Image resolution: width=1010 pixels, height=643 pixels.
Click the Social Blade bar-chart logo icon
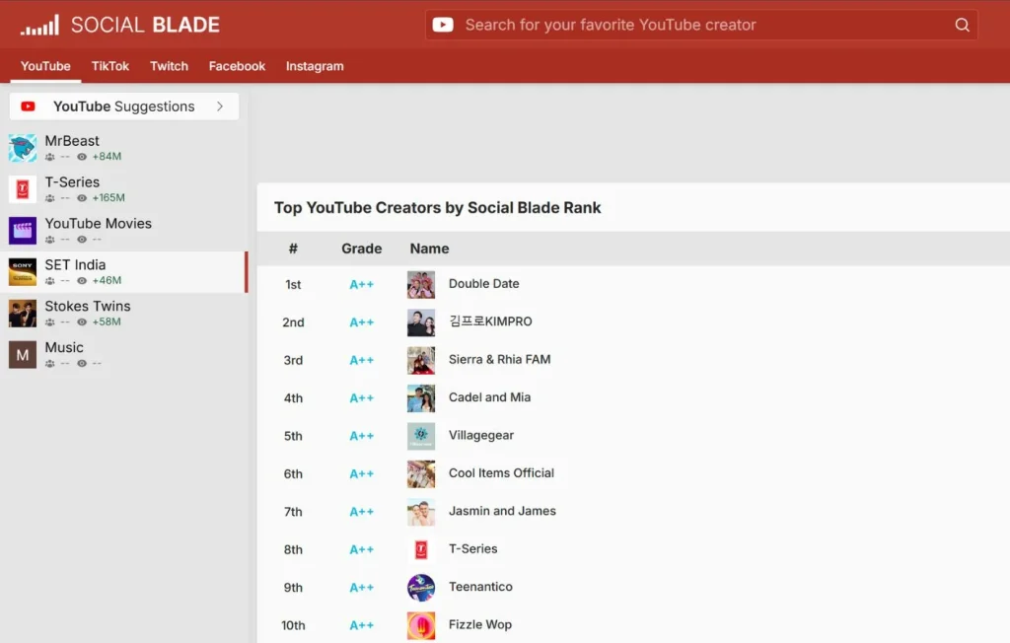(x=39, y=25)
